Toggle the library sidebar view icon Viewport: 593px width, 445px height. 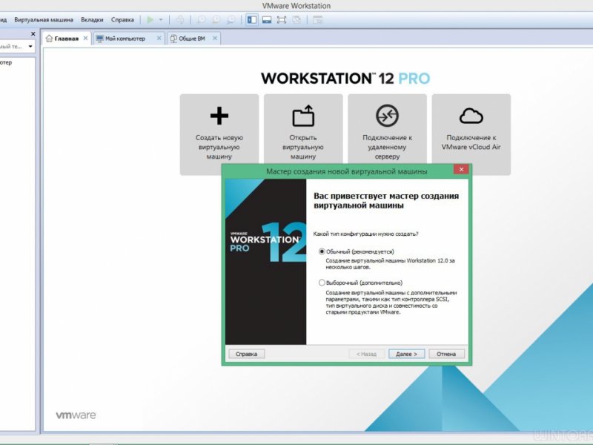point(252,20)
